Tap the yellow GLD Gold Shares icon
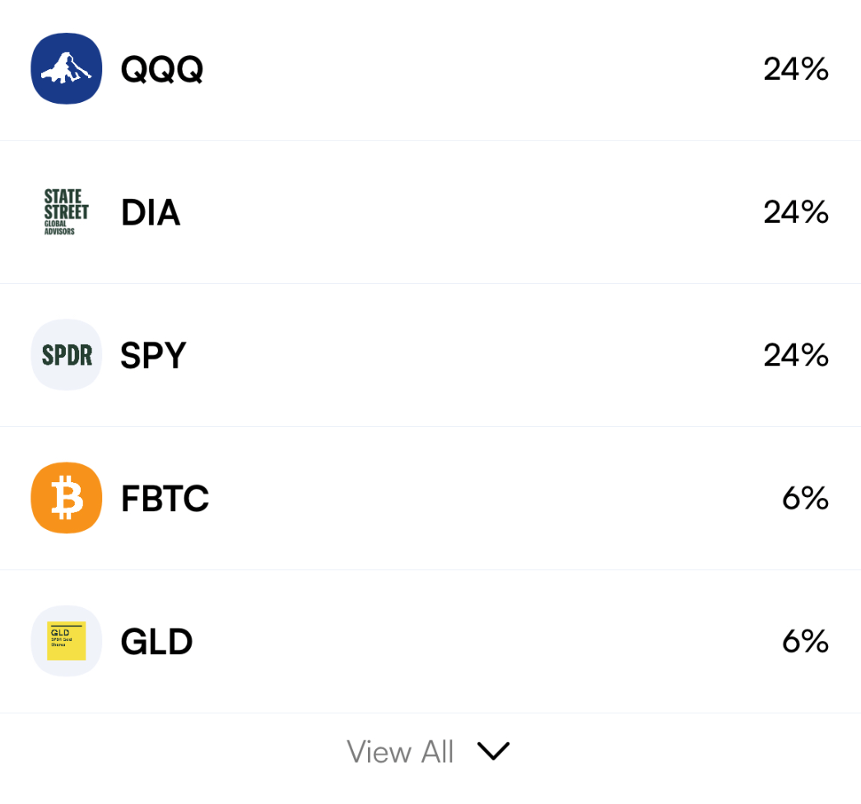 pyautogui.click(x=67, y=641)
